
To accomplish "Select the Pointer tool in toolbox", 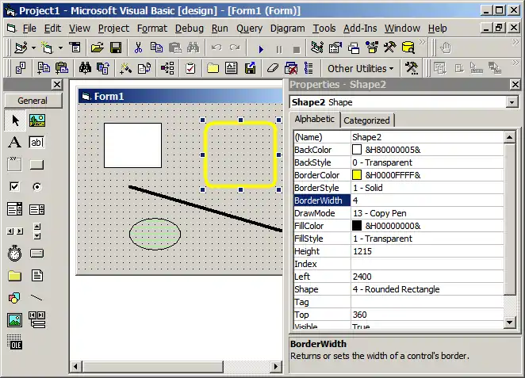I will coord(14,120).
